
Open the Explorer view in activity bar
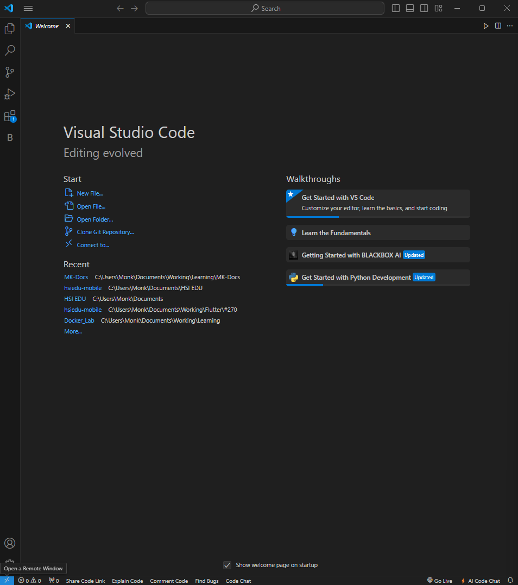[10, 29]
